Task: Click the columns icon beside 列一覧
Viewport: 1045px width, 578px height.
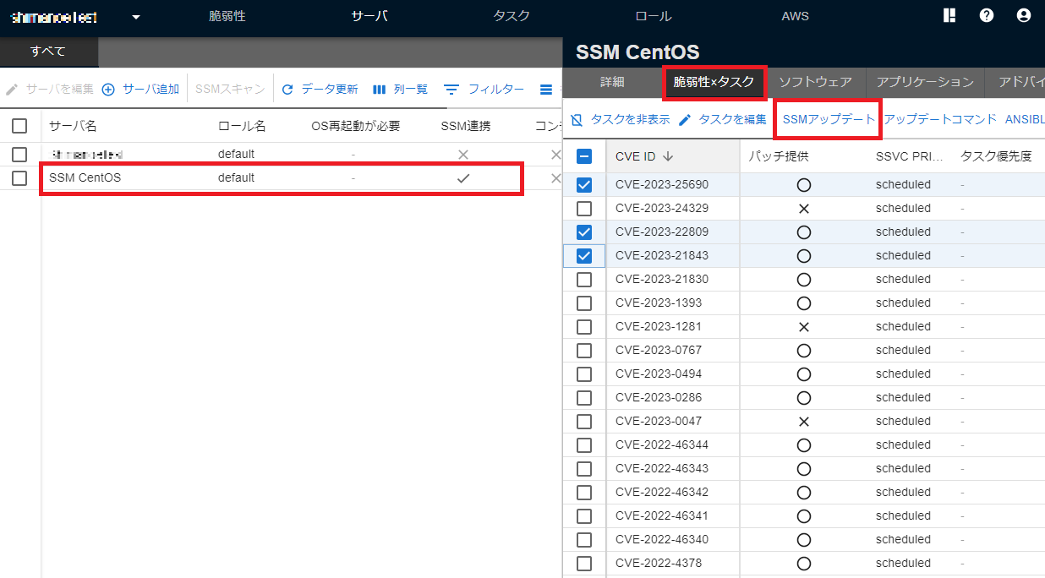Action: click(x=380, y=89)
